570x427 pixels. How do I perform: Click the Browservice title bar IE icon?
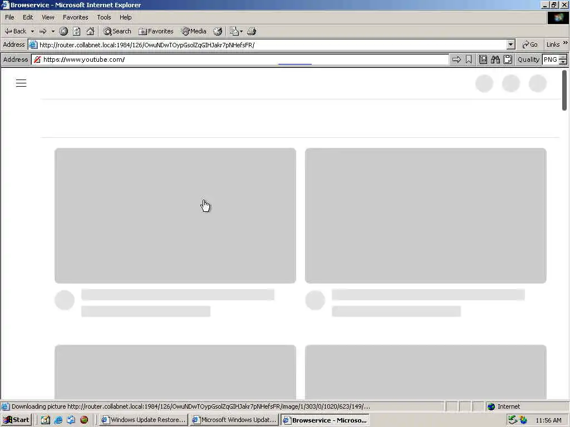click(5, 4)
